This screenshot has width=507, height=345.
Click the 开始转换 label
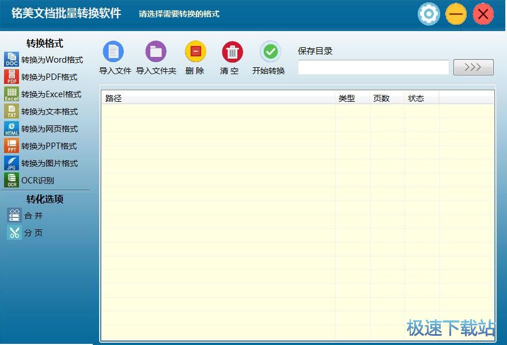(268, 71)
